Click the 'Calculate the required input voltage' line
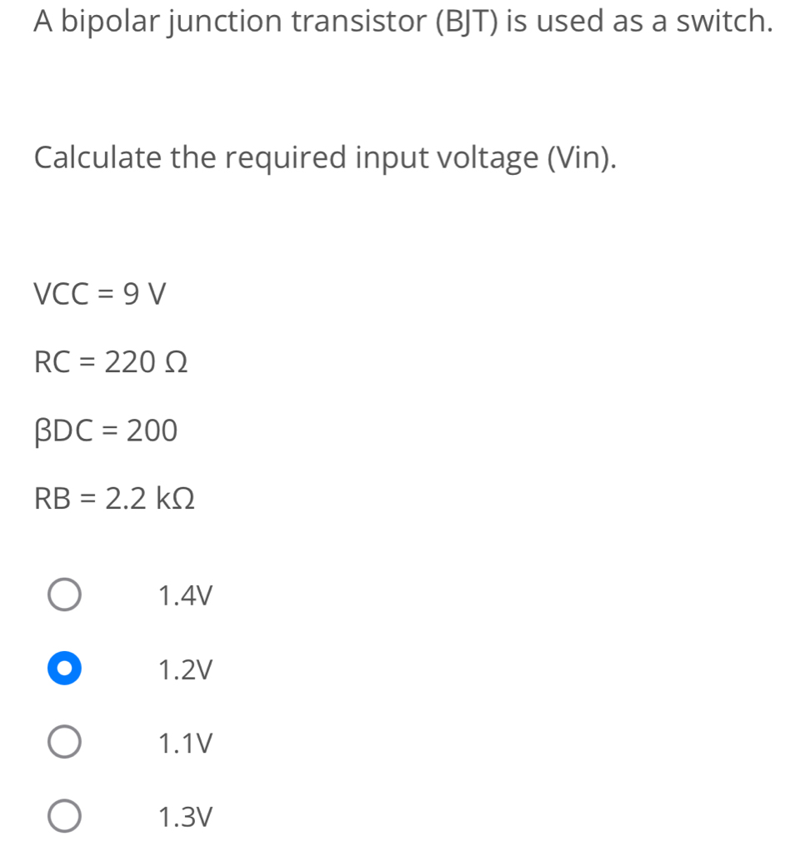800x846 pixels. pos(326,157)
